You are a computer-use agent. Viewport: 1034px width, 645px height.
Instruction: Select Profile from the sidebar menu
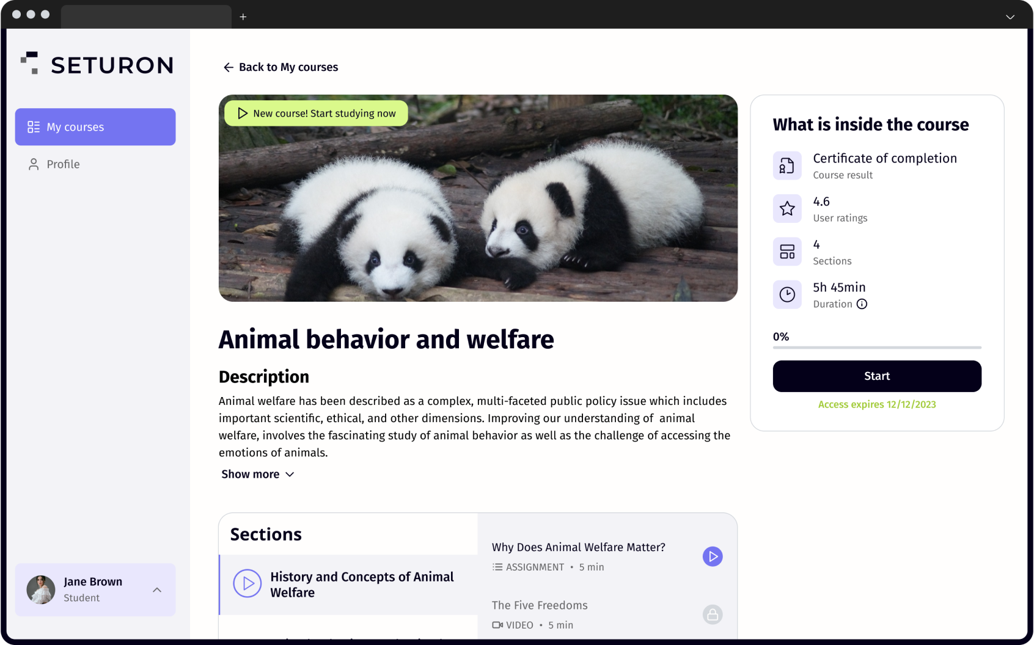point(63,164)
